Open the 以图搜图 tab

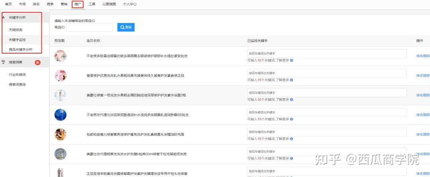[109, 4]
